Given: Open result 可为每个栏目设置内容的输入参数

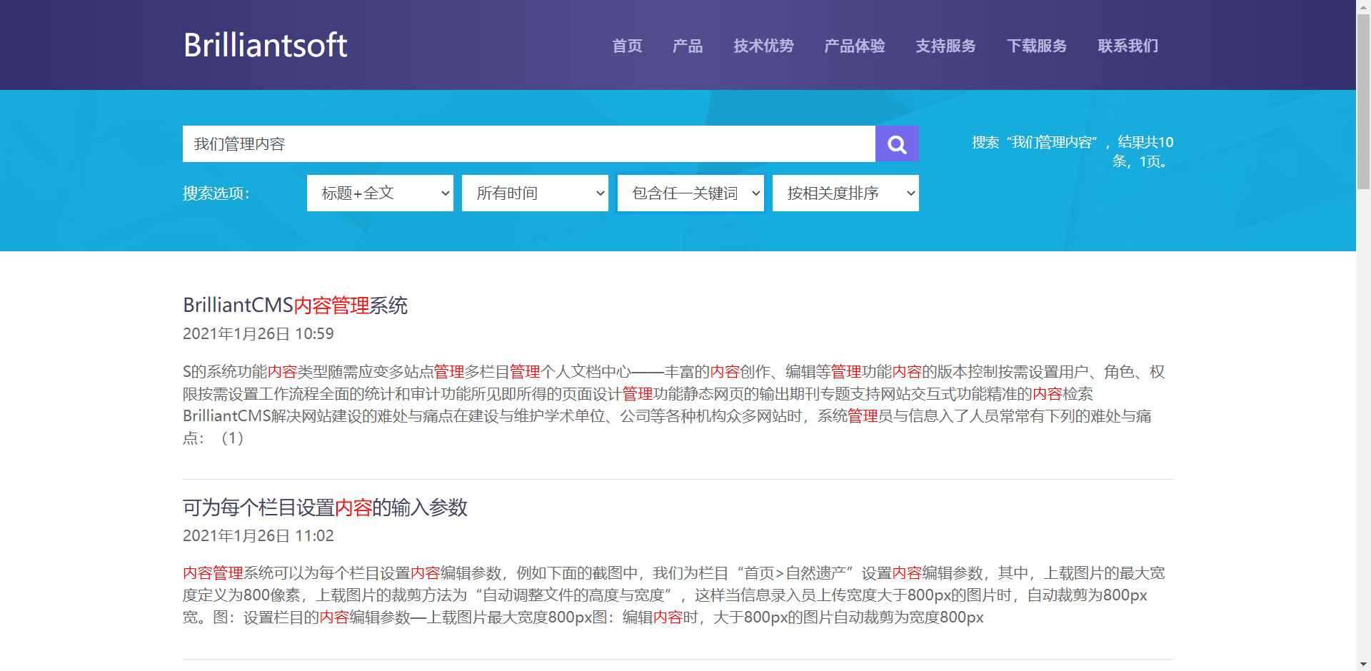Looking at the screenshot, I should pyautogui.click(x=325, y=508).
